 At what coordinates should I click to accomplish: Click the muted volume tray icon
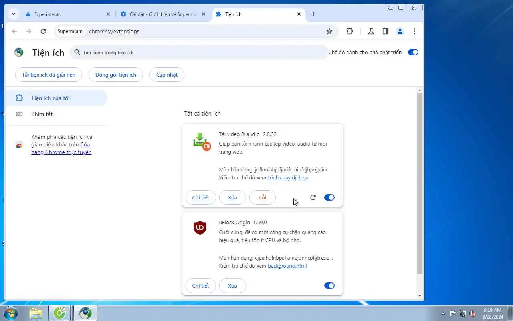click(x=473, y=313)
